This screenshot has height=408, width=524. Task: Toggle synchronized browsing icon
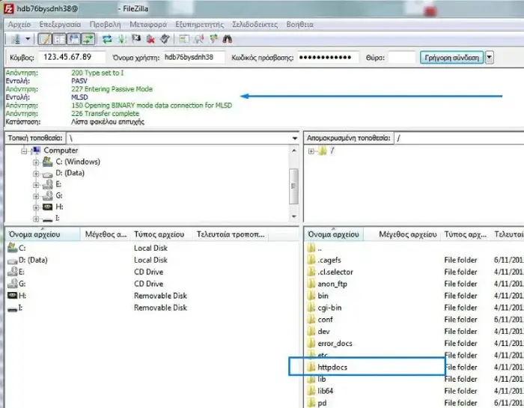click(213, 40)
